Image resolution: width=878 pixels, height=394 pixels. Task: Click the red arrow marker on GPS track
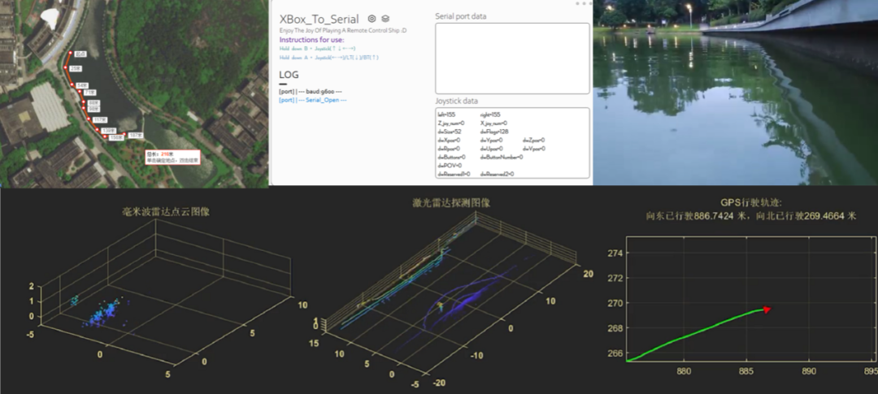click(x=766, y=309)
